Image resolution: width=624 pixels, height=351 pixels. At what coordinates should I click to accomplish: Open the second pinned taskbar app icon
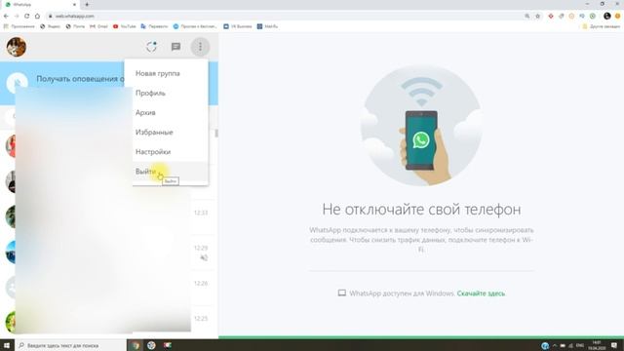pyautogui.click(x=151, y=345)
